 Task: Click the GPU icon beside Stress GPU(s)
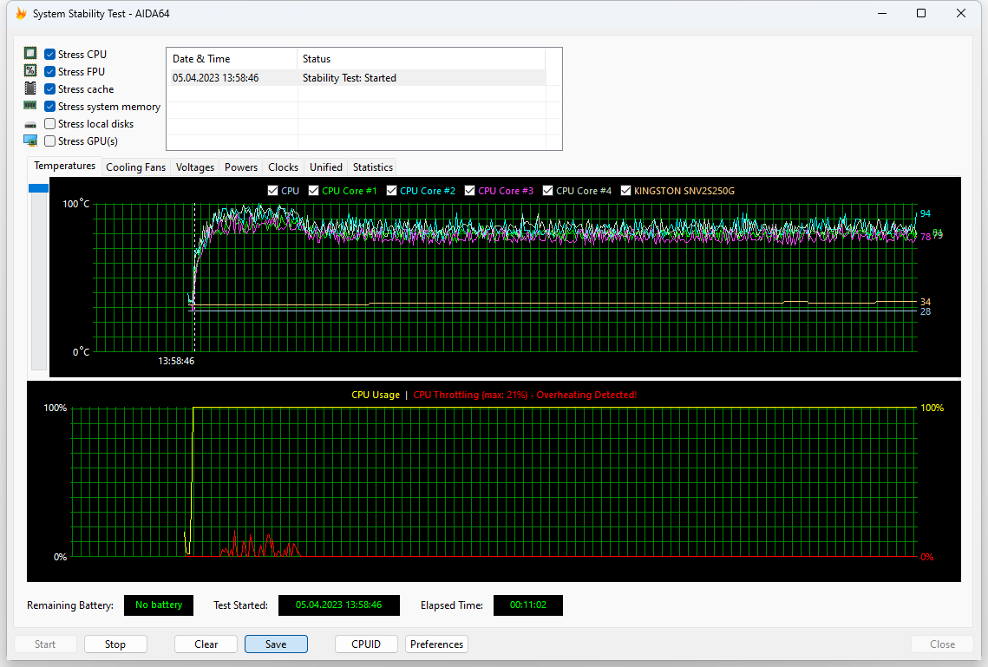pos(30,141)
